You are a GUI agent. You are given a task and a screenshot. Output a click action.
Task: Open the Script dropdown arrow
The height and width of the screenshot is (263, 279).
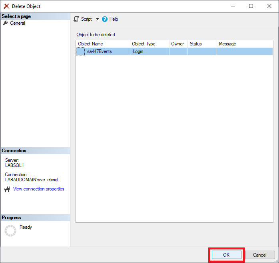pos(97,19)
